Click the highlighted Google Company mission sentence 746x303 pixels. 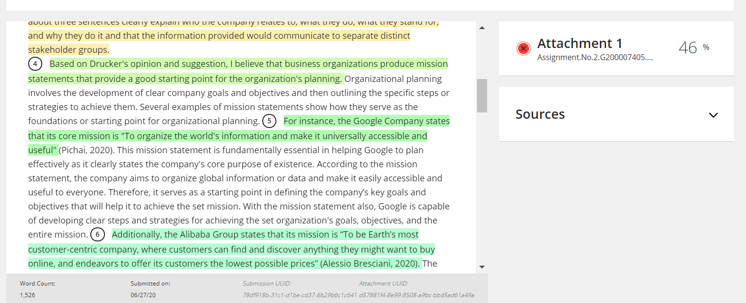point(239,135)
